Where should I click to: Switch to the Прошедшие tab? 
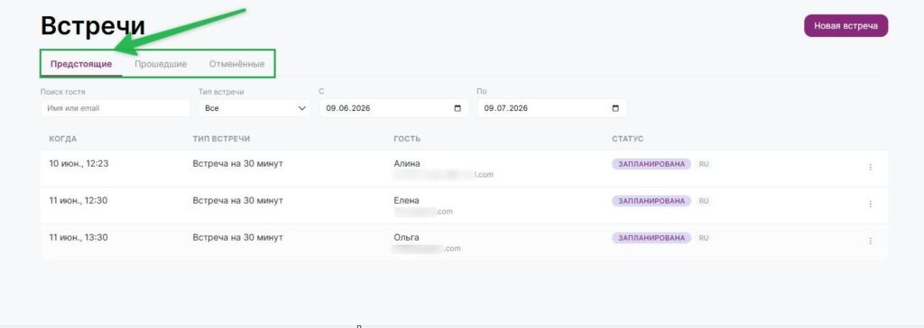(x=161, y=64)
